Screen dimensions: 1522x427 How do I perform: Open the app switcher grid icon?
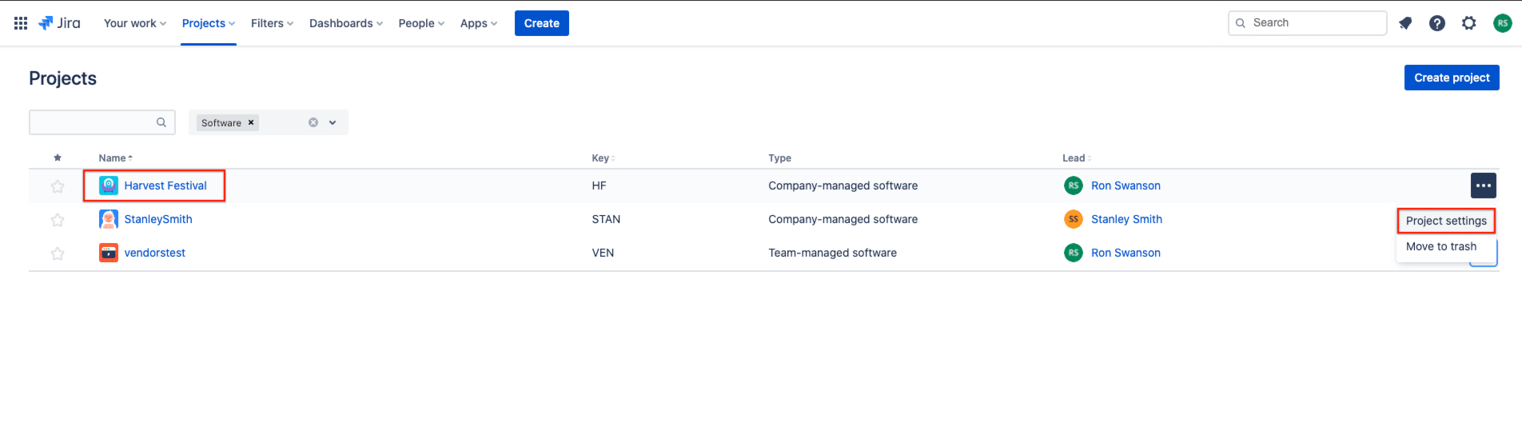click(x=21, y=23)
